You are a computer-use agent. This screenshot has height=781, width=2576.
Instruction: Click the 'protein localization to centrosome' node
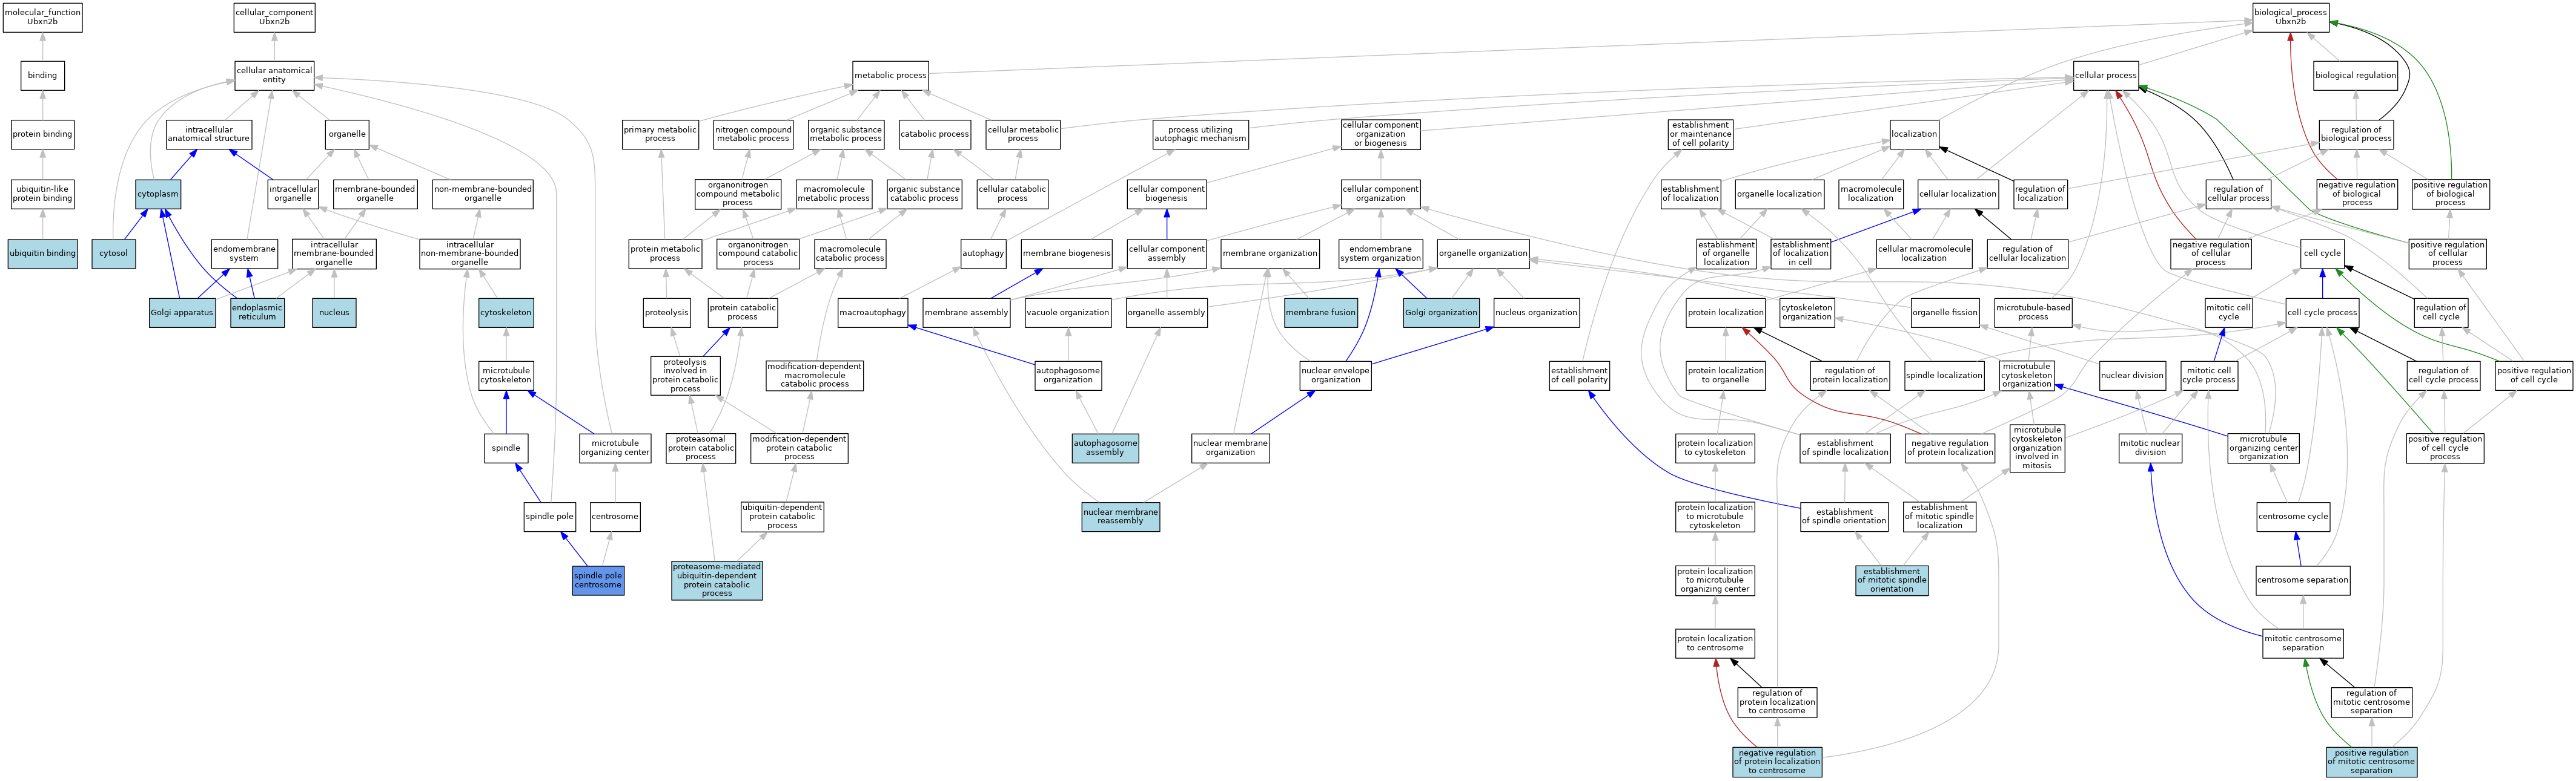click(x=1715, y=644)
